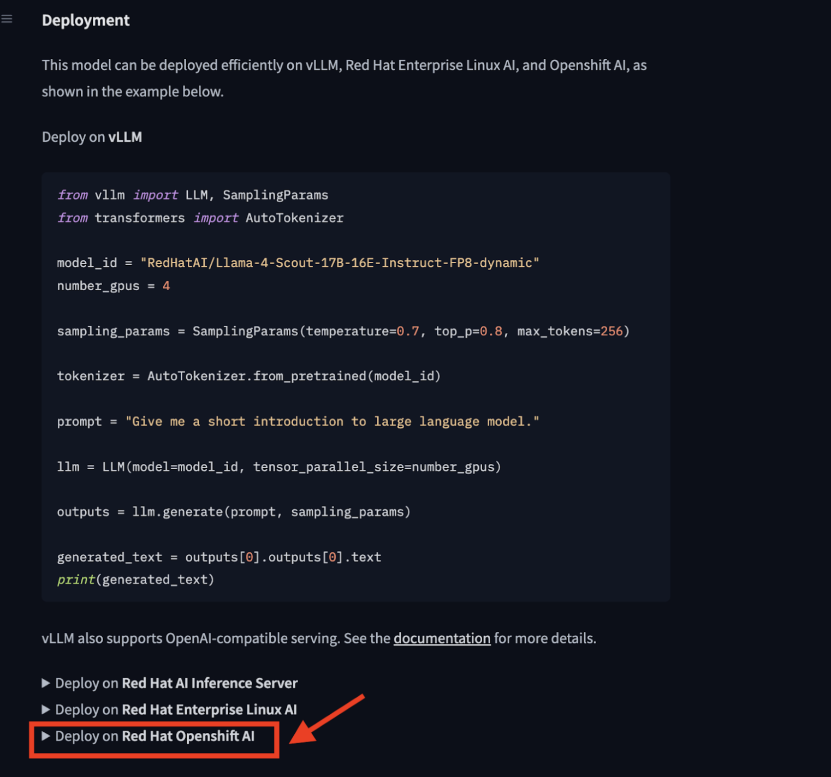Image resolution: width=831 pixels, height=777 pixels.
Task: Click the number_gpus value 4
Action: (166, 286)
